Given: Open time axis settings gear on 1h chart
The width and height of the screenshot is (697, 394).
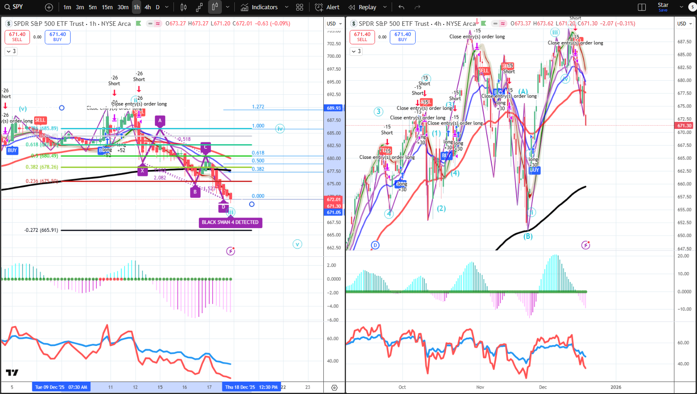Looking at the screenshot, I should pos(334,388).
